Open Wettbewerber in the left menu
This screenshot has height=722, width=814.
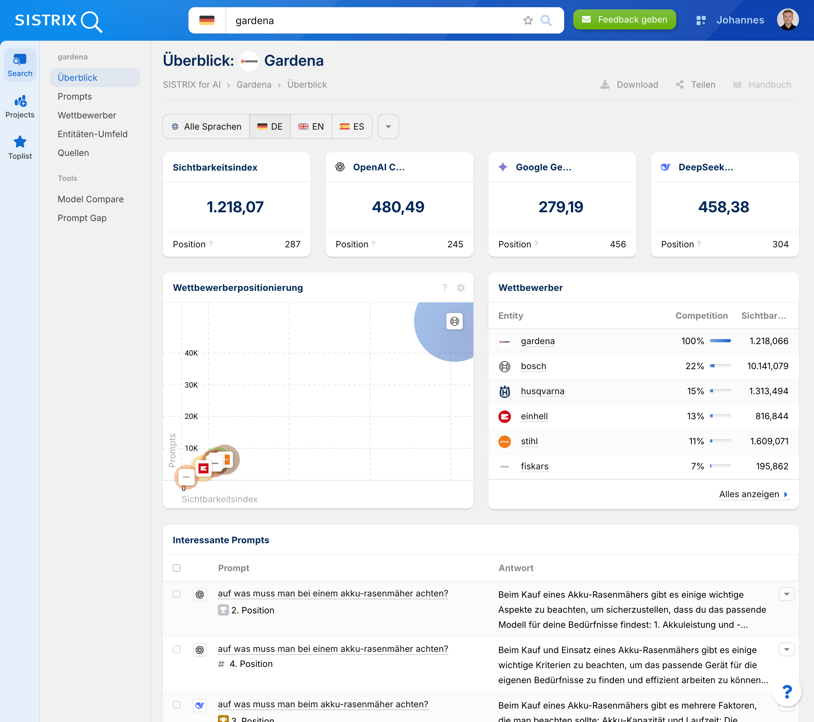click(x=87, y=115)
